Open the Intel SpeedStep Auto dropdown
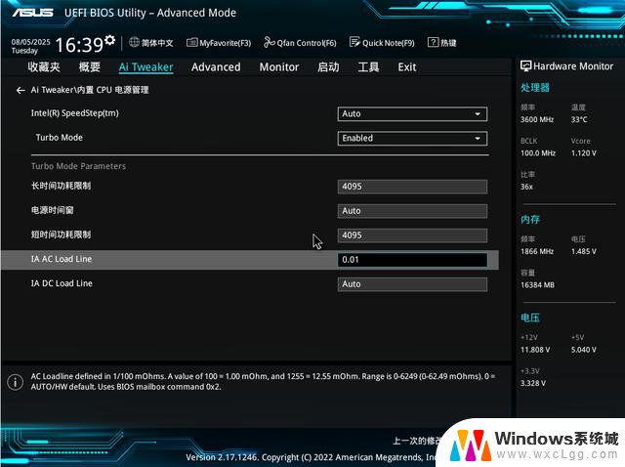Image resolution: width=625 pixels, height=467 pixels. pos(412,114)
